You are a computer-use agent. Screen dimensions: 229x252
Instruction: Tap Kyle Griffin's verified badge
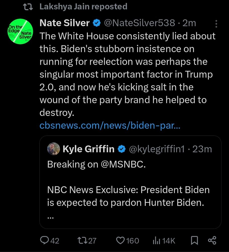click(x=122, y=149)
